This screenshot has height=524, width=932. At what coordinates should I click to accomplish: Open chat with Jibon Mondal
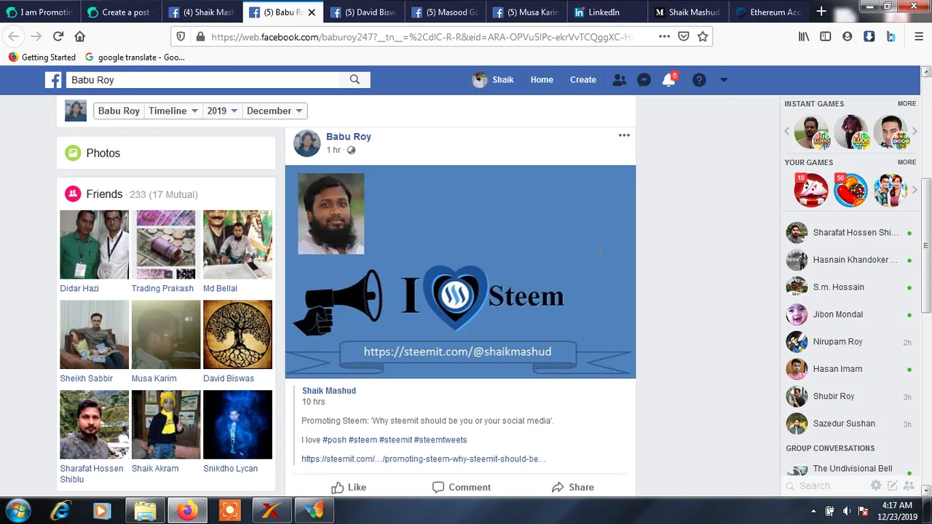point(849,314)
